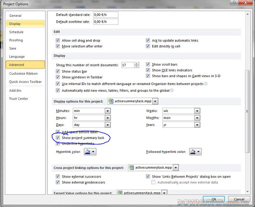255x207 pixels.
Task: Toggle Show external successors checkbox
Action: (58, 176)
